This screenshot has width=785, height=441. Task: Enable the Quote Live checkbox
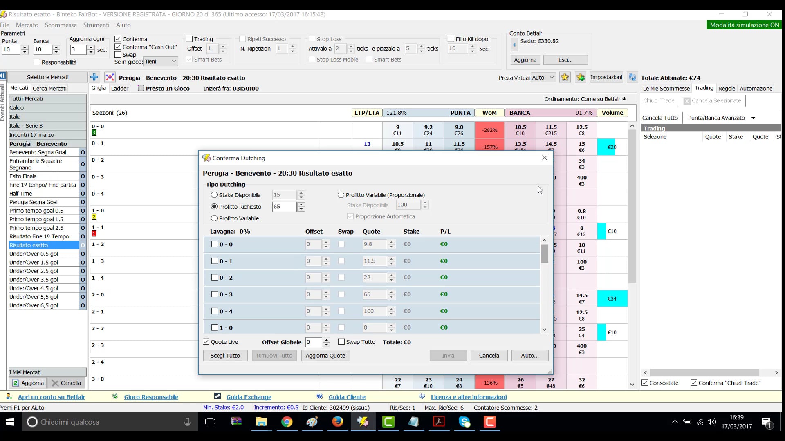coord(206,342)
